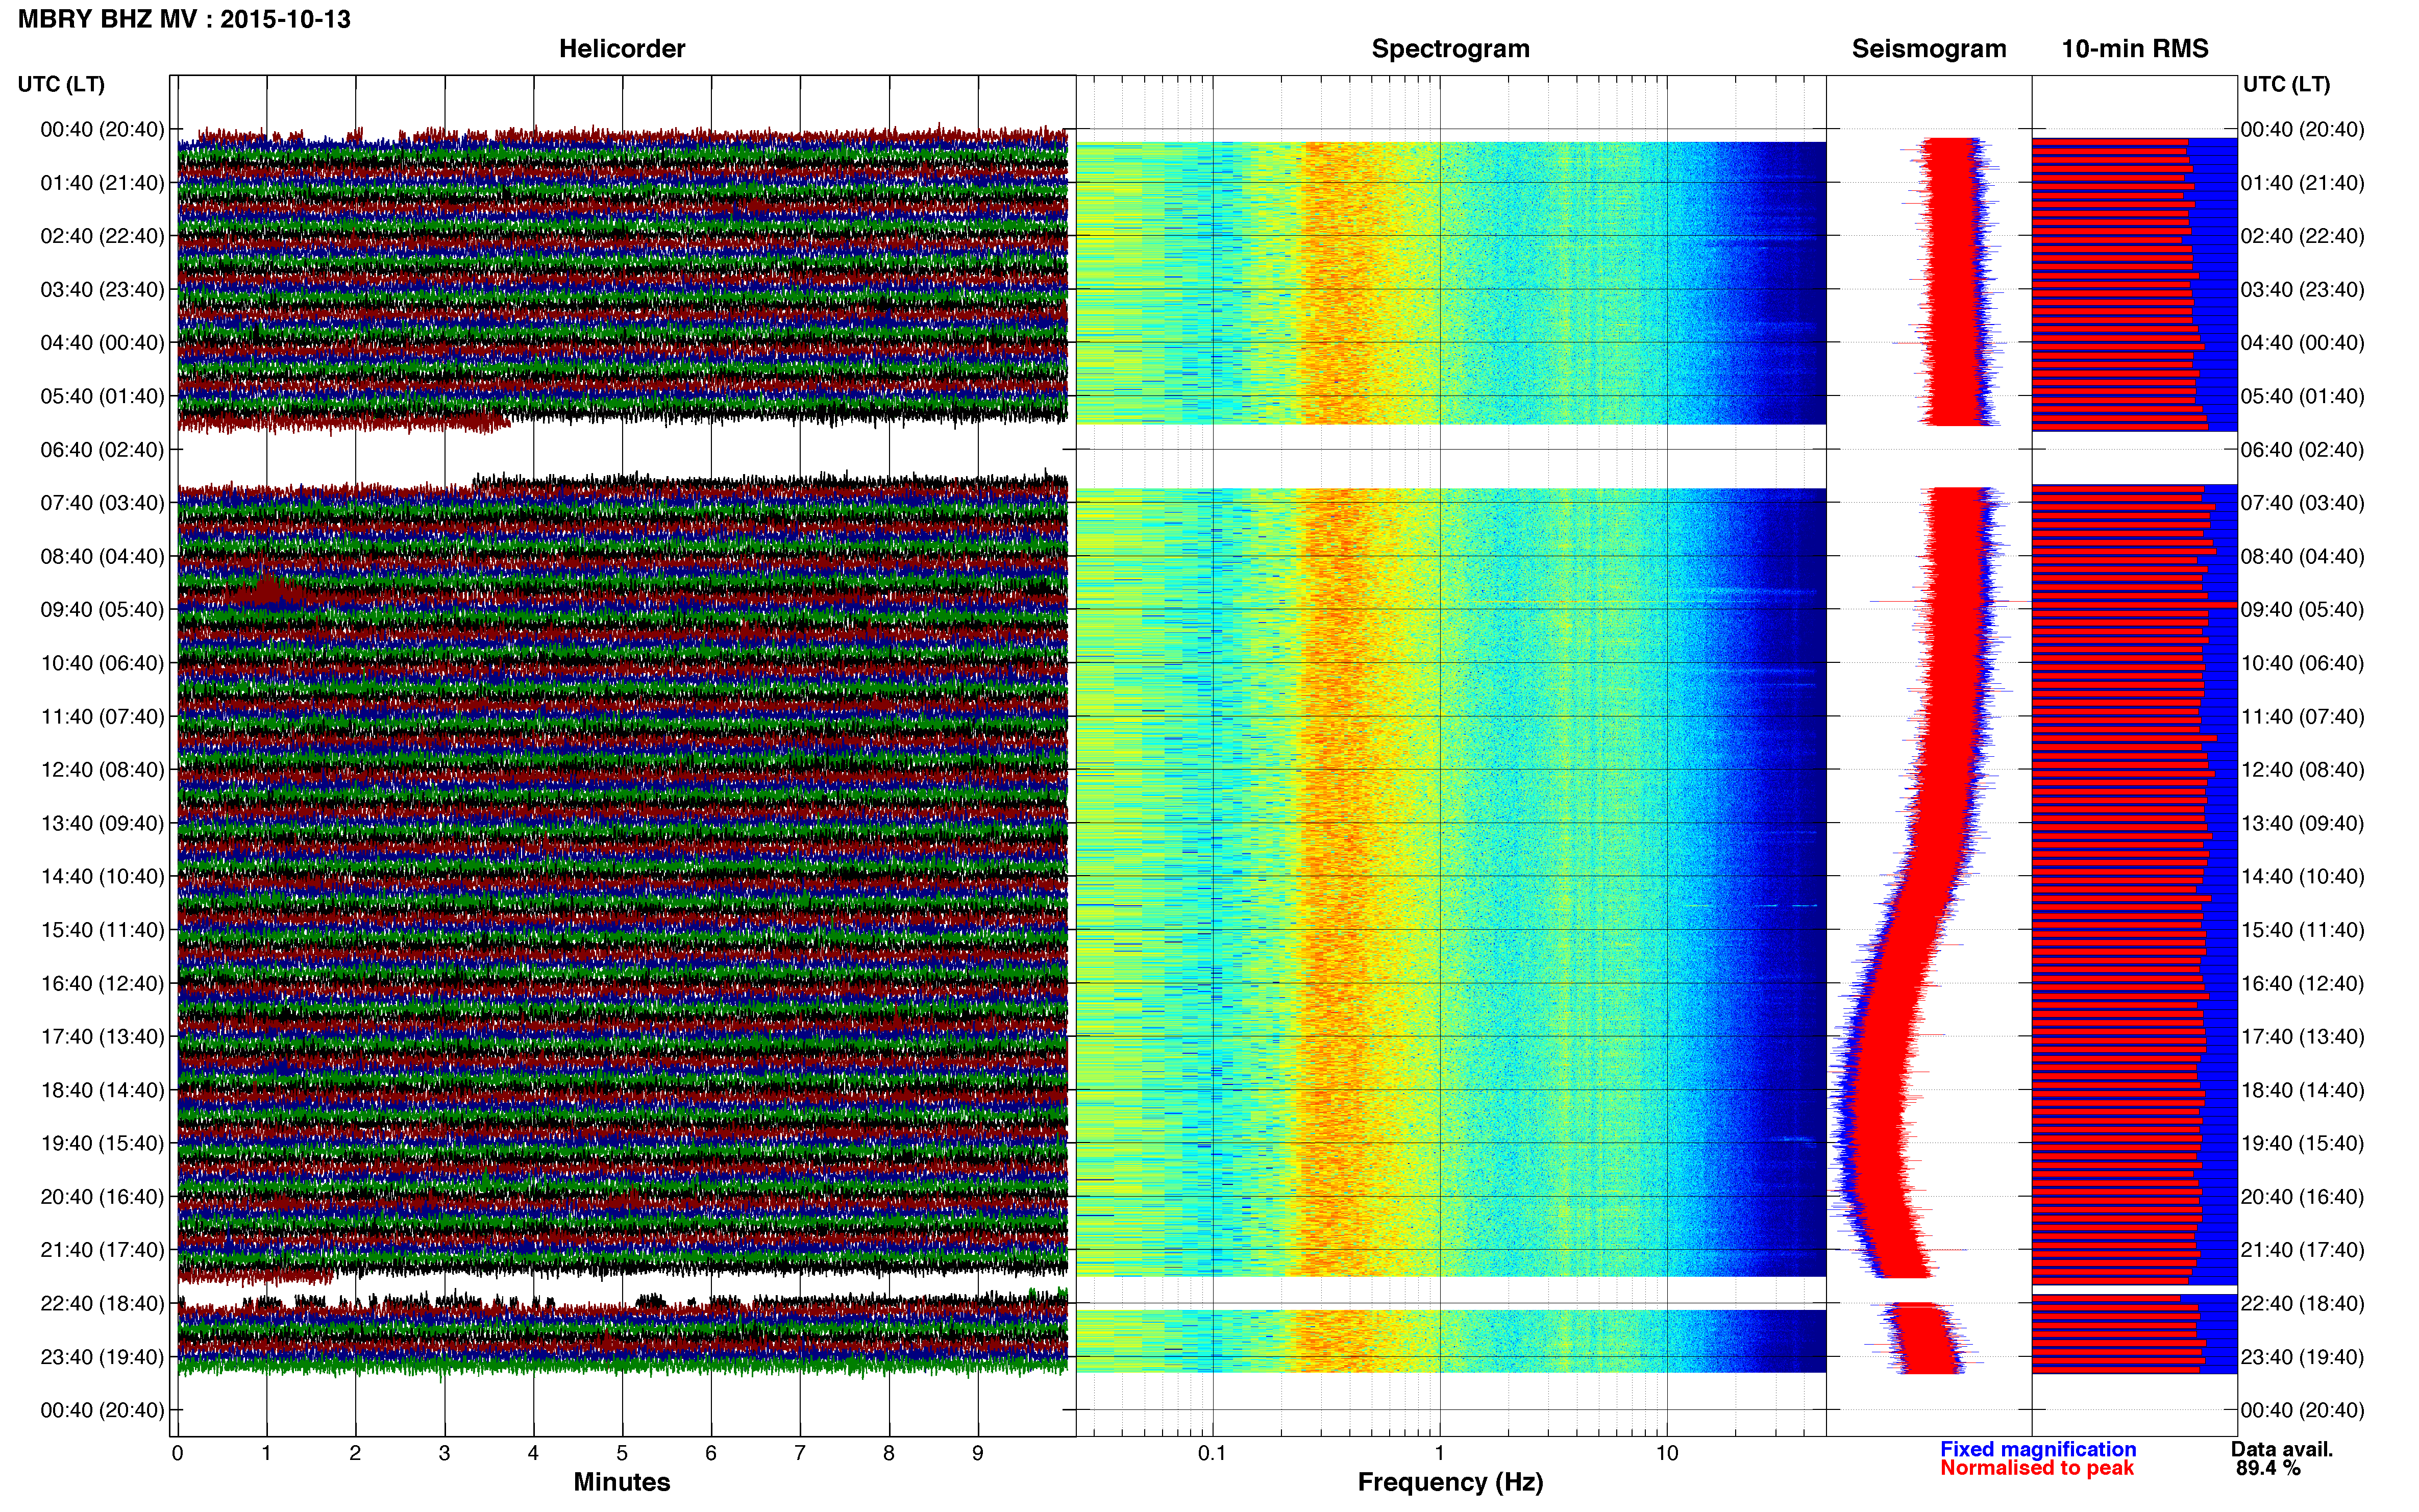Select the "0.1" tick on Frequency axis
The image size is (2419, 1512).
(x=1212, y=1454)
